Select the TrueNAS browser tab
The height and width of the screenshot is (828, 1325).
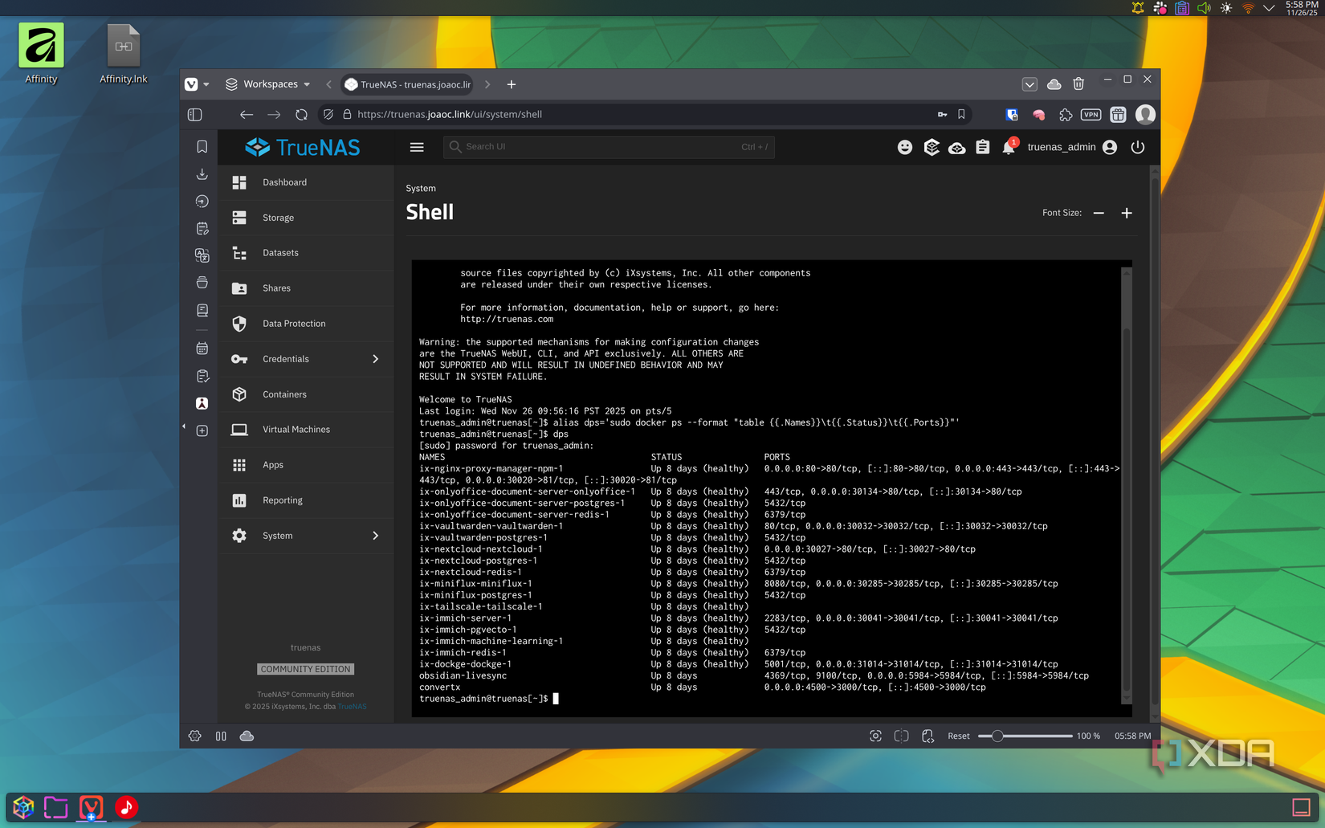tap(406, 84)
